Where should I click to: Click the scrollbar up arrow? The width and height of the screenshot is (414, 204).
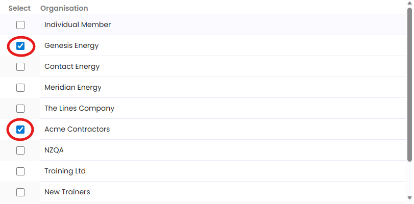coord(410,4)
